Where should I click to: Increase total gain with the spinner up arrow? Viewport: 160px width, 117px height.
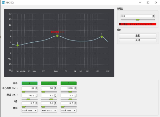(x=153, y=15)
